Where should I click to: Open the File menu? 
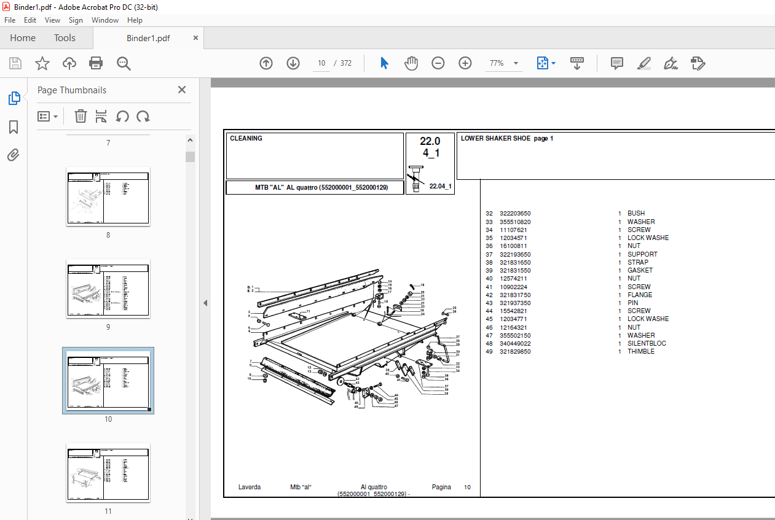(10, 20)
